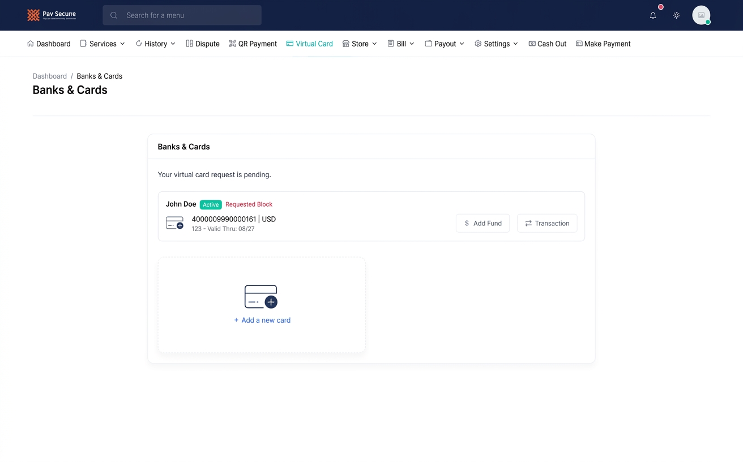This screenshot has width=743, height=462.
Task: Open QR Payment
Action: pos(253,44)
